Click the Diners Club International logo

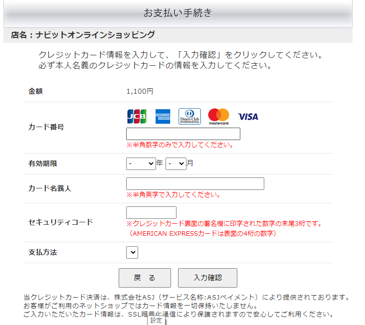click(x=189, y=117)
